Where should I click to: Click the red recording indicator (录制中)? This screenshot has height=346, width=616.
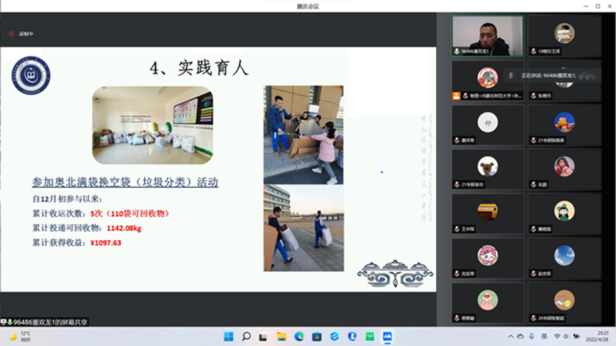(11, 33)
